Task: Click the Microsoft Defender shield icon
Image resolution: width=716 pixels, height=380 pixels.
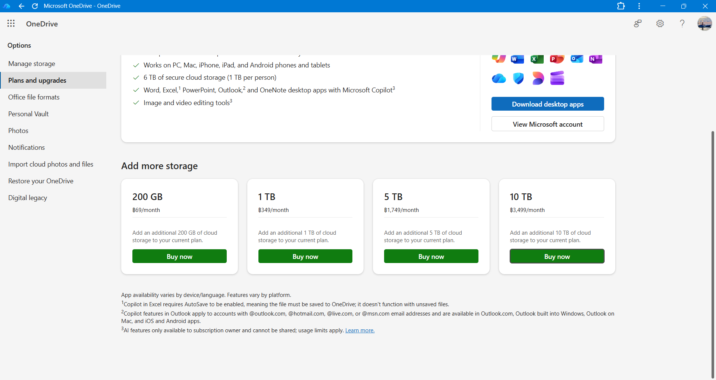Action: (x=518, y=78)
